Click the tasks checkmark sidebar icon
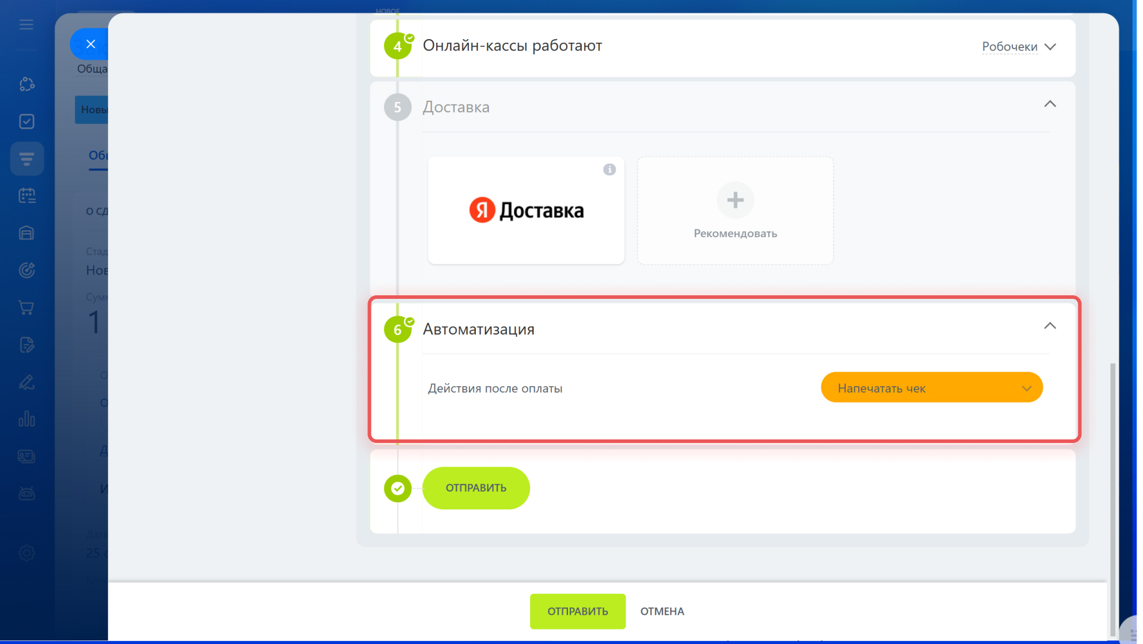 pyautogui.click(x=27, y=122)
